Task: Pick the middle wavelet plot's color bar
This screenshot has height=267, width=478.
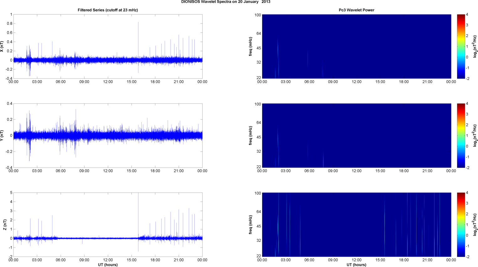Action: point(461,136)
